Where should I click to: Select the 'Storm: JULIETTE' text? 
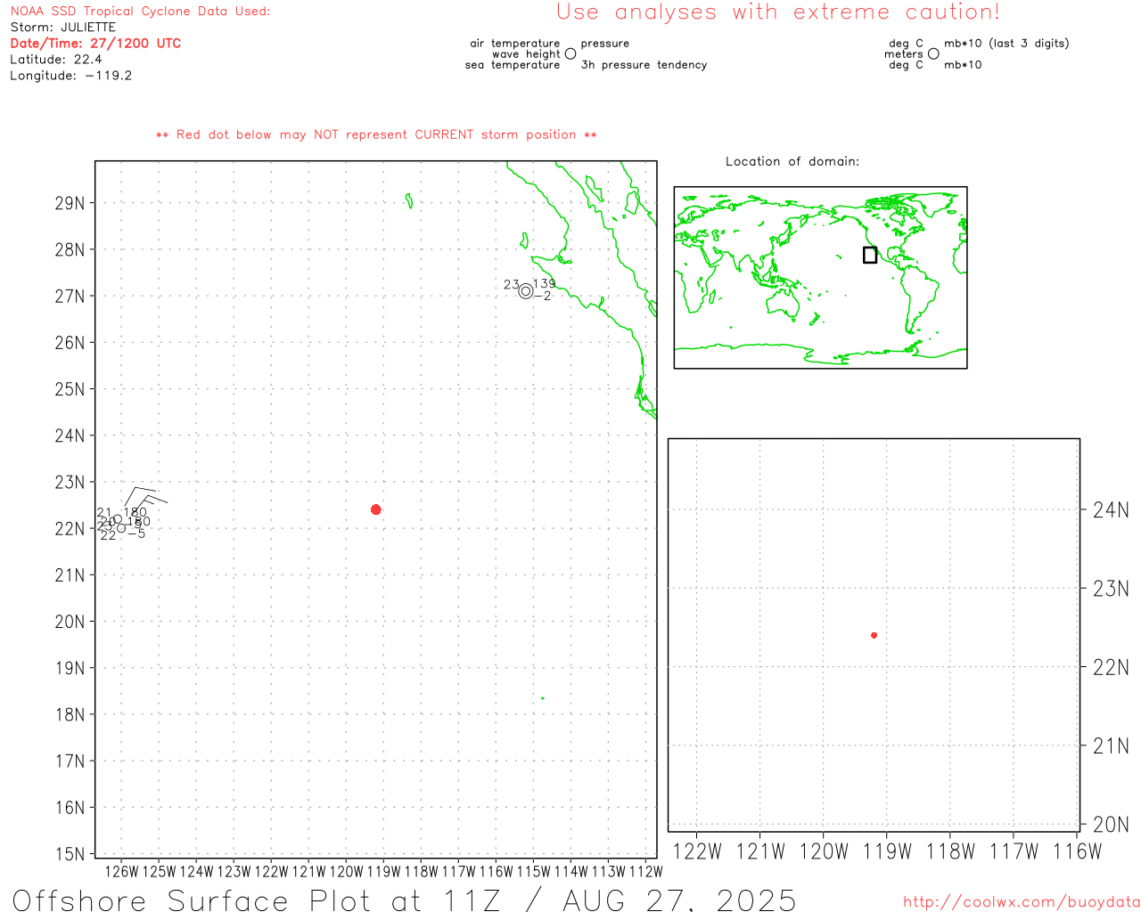(x=63, y=28)
